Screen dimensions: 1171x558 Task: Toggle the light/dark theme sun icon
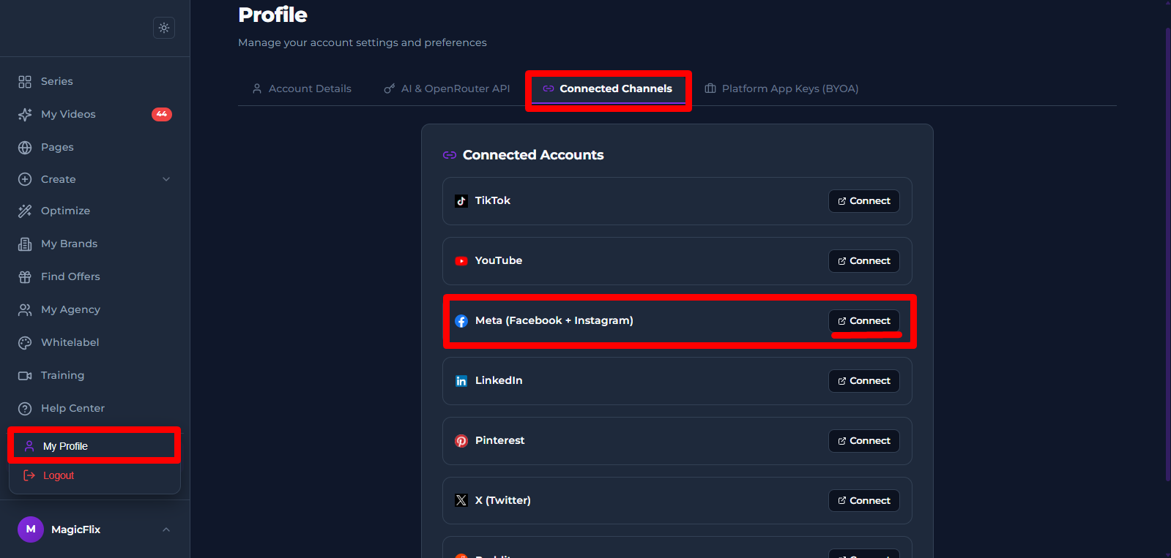164,28
